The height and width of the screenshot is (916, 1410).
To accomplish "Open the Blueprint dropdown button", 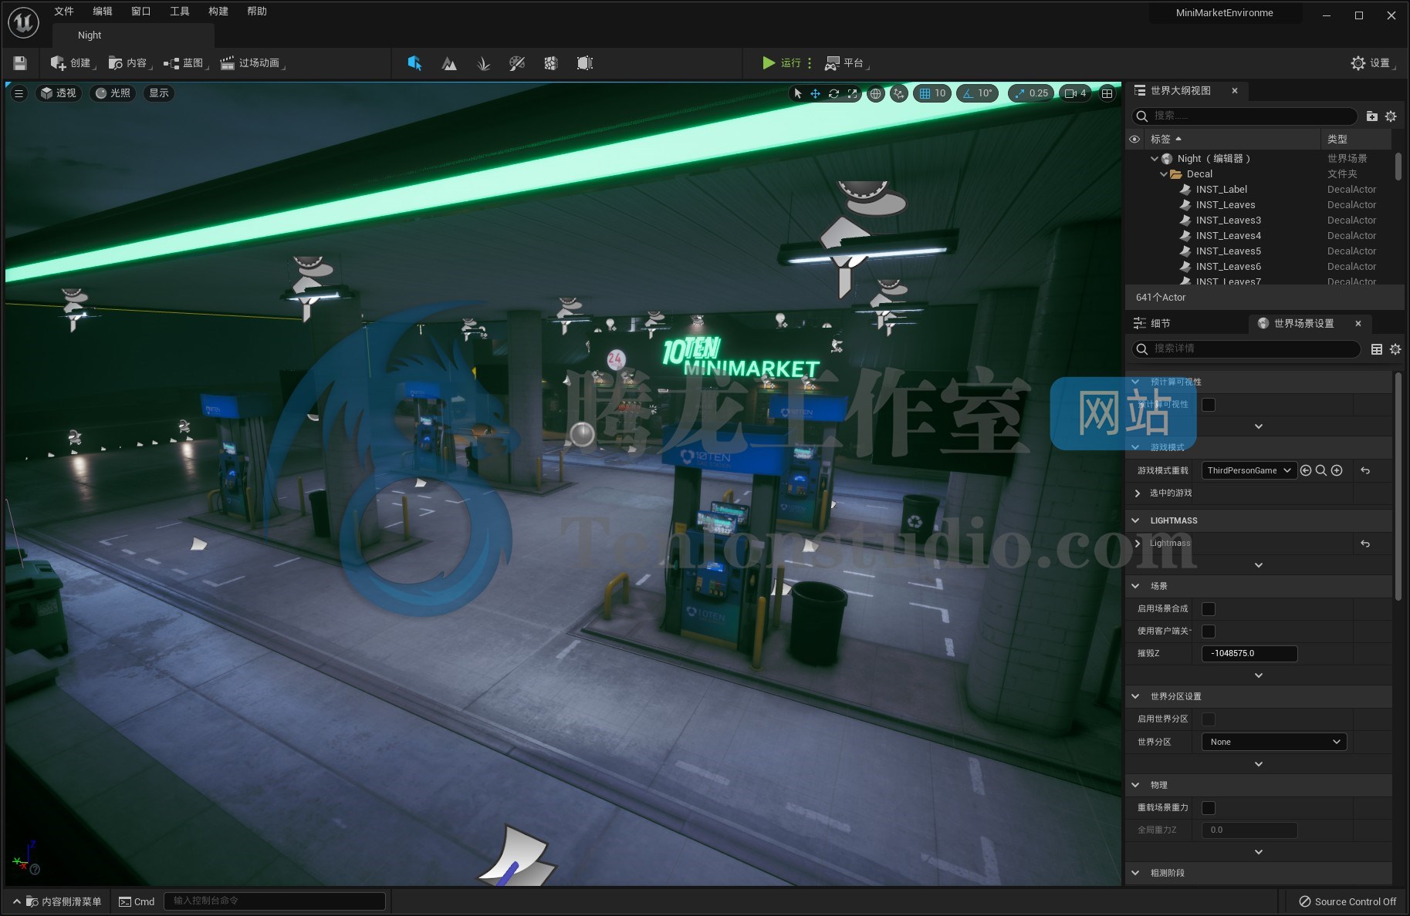I will (x=186, y=63).
